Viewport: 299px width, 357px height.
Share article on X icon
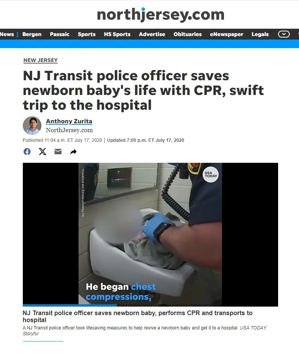pos(43,152)
